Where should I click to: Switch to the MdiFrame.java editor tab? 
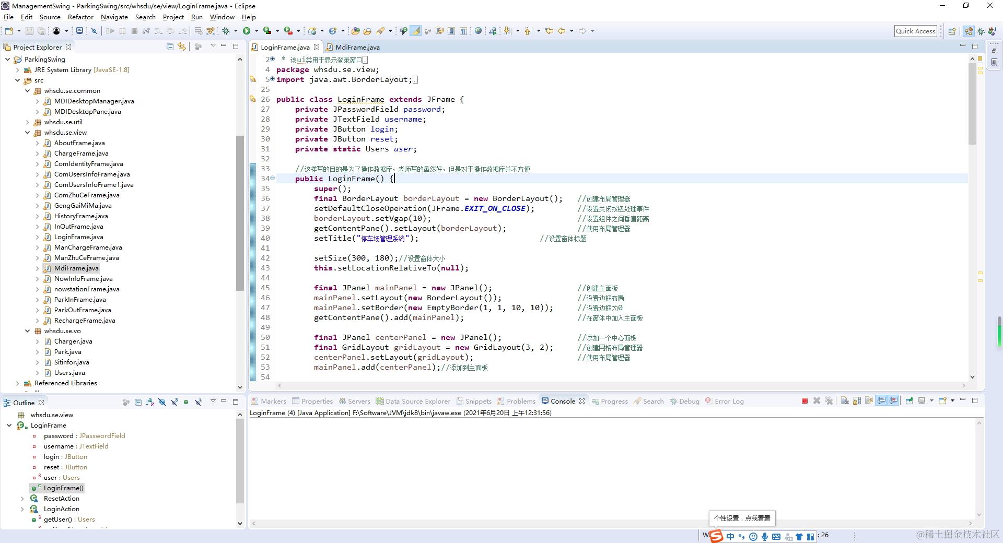pyautogui.click(x=353, y=47)
